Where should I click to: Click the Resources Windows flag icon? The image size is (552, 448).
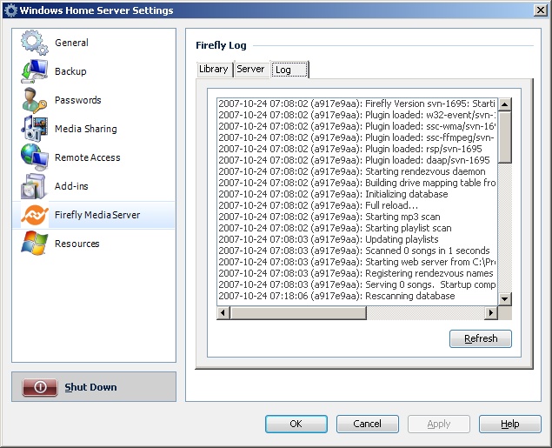[34, 244]
